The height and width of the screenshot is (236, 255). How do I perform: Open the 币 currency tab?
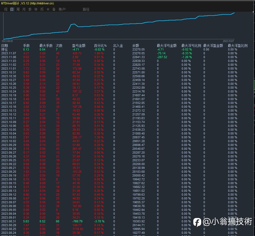coord(42,9)
